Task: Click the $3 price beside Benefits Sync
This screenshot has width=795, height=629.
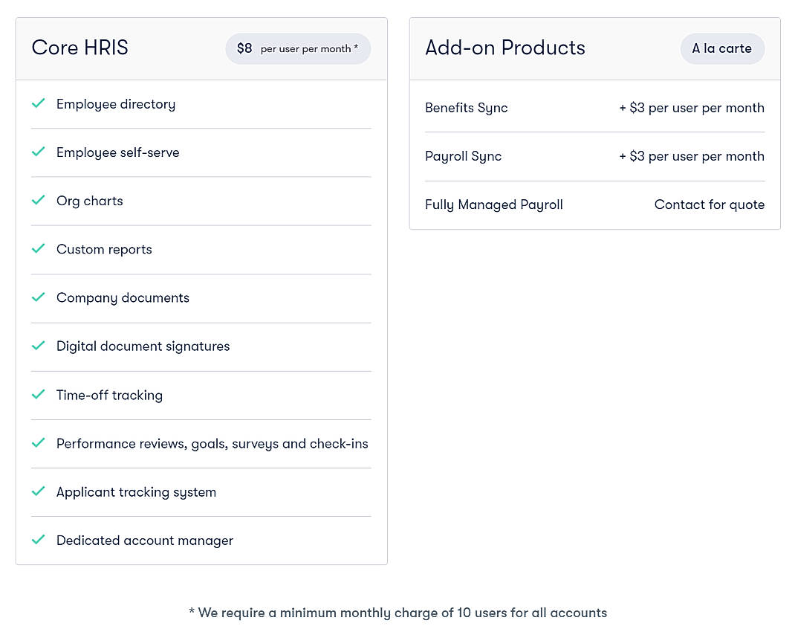Action: tap(692, 108)
